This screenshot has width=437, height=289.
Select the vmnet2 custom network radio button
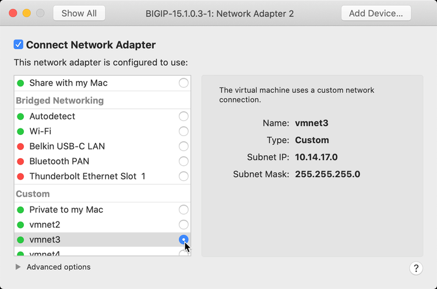pyautogui.click(x=184, y=224)
